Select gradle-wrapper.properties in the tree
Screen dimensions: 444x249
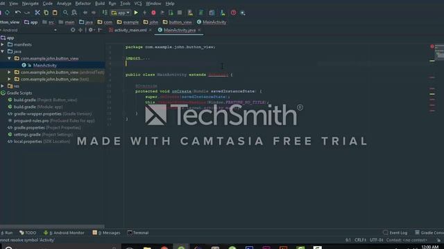53,113
